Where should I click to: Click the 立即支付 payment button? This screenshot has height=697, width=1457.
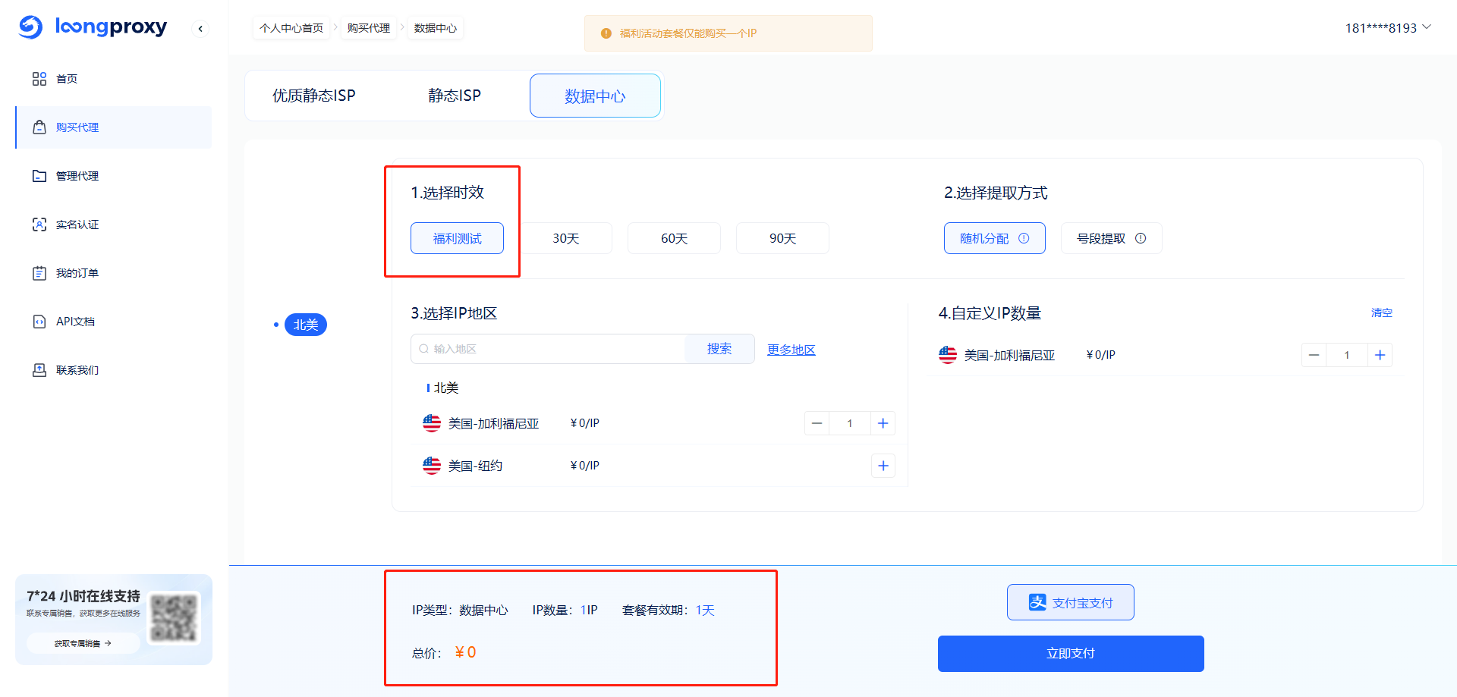coord(1070,653)
